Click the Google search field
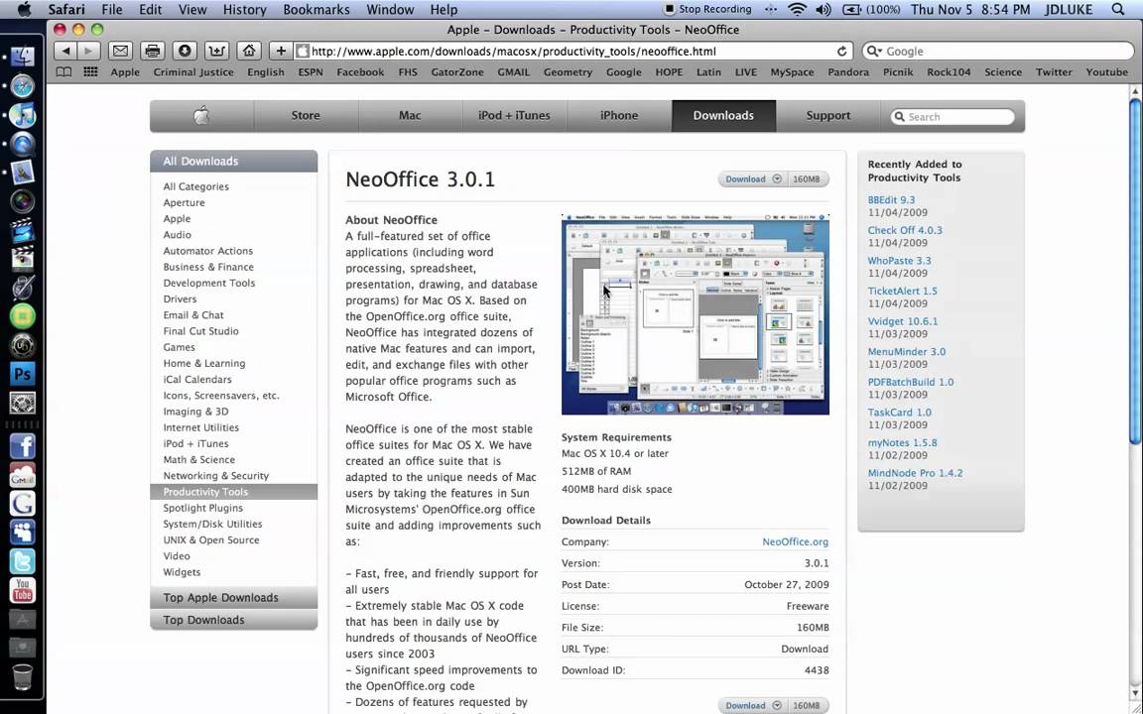The width and height of the screenshot is (1143, 714). (997, 51)
